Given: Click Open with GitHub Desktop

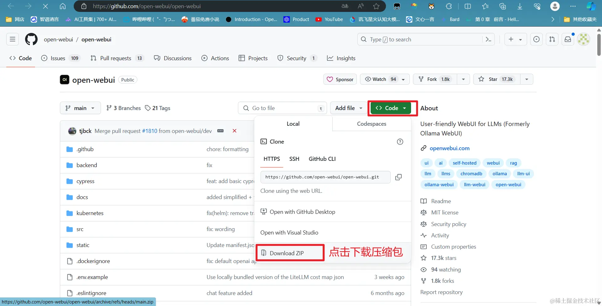Looking at the screenshot, I should click(298, 212).
